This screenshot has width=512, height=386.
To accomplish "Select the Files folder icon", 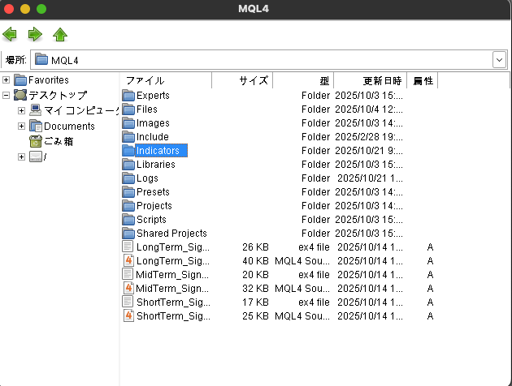I will click(x=128, y=109).
